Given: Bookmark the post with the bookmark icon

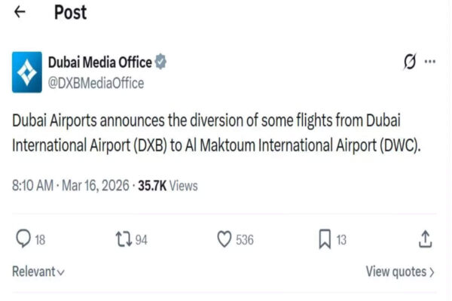Looking at the screenshot, I should [325, 239].
